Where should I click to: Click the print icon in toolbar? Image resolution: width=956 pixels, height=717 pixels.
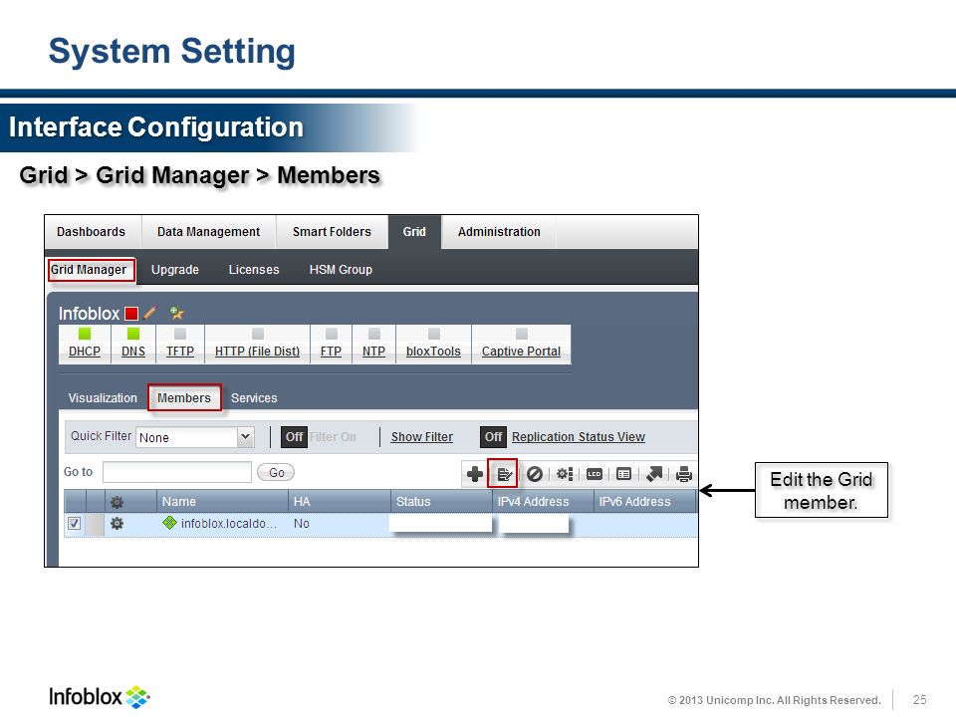pyautogui.click(x=683, y=474)
